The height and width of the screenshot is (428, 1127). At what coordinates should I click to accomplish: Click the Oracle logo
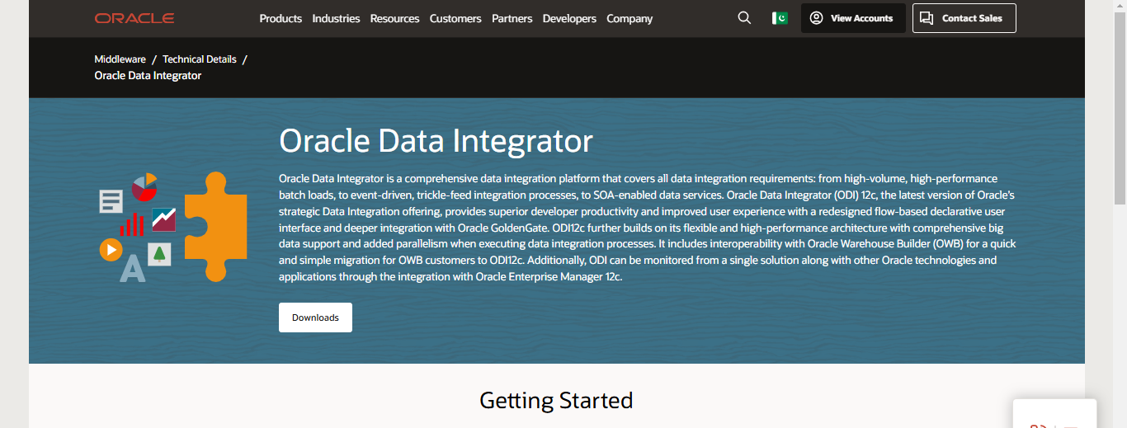[134, 18]
